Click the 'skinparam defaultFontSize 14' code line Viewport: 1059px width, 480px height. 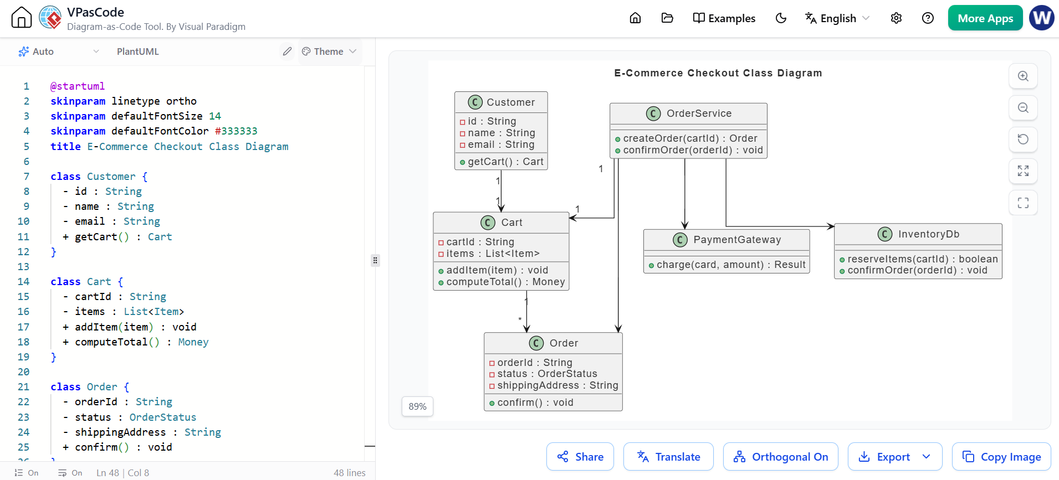click(x=136, y=116)
